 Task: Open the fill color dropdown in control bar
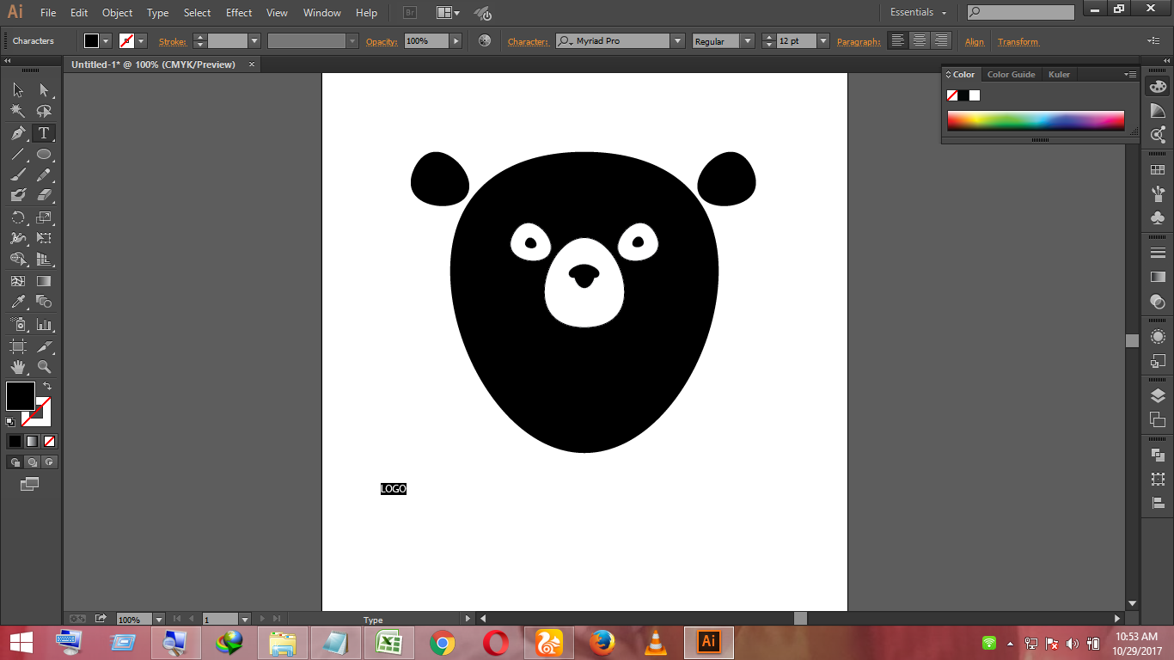pyautogui.click(x=107, y=40)
